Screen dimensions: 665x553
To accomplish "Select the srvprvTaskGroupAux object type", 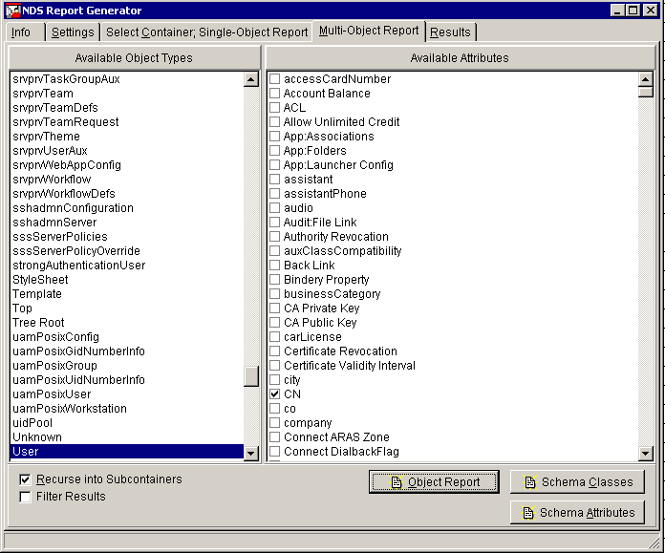I will click(127, 79).
